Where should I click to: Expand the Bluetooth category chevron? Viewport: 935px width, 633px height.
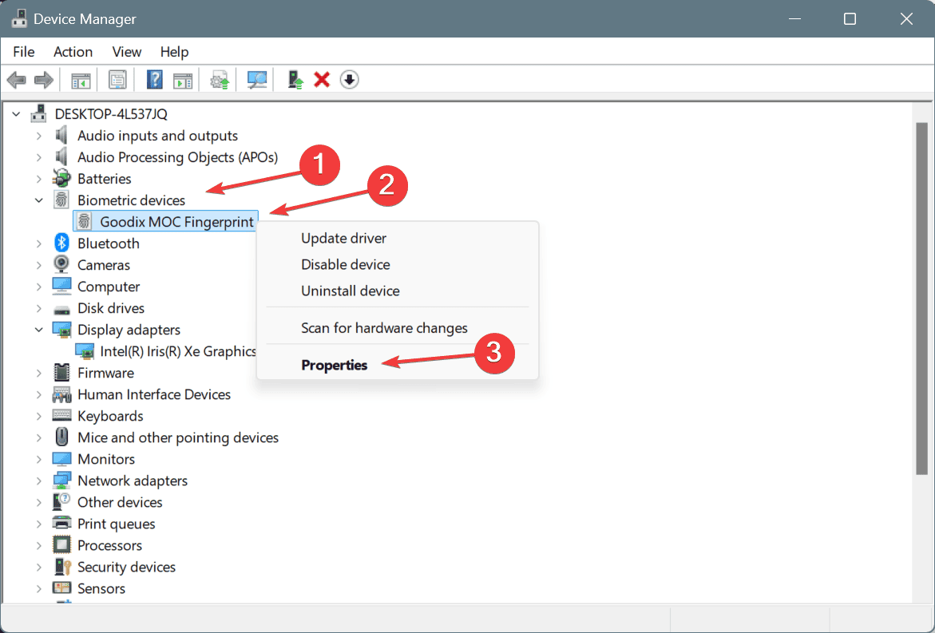coord(39,243)
